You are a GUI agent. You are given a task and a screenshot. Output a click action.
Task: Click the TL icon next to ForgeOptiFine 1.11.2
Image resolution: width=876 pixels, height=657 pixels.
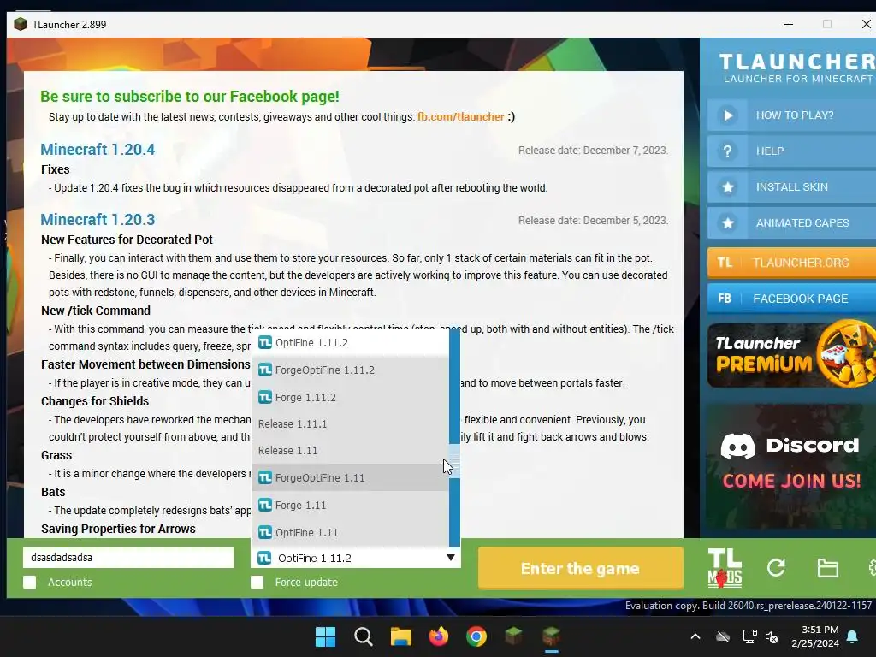pyautogui.click(x=265, y=370)
